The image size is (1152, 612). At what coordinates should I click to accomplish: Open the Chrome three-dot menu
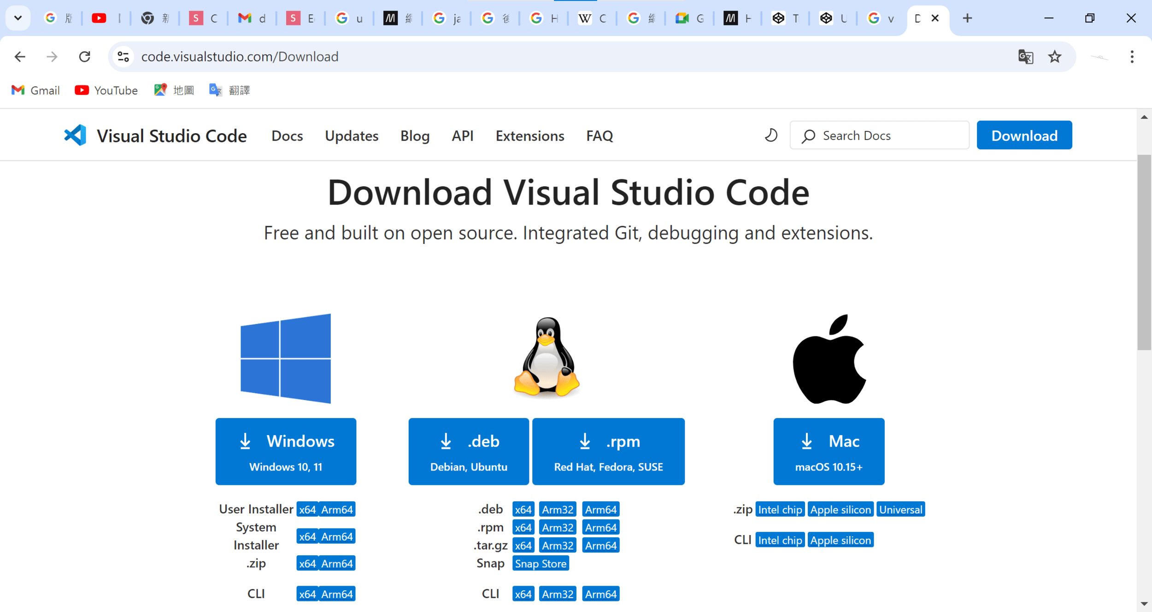(x=1132, y=57)
